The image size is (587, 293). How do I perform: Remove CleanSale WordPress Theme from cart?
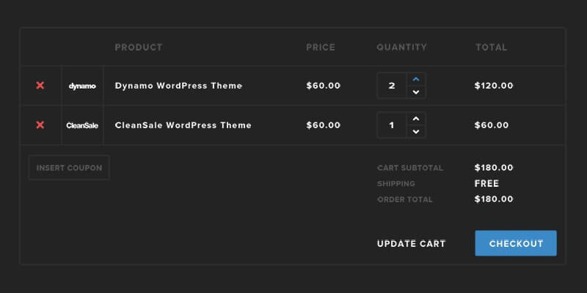click(40, 125)
